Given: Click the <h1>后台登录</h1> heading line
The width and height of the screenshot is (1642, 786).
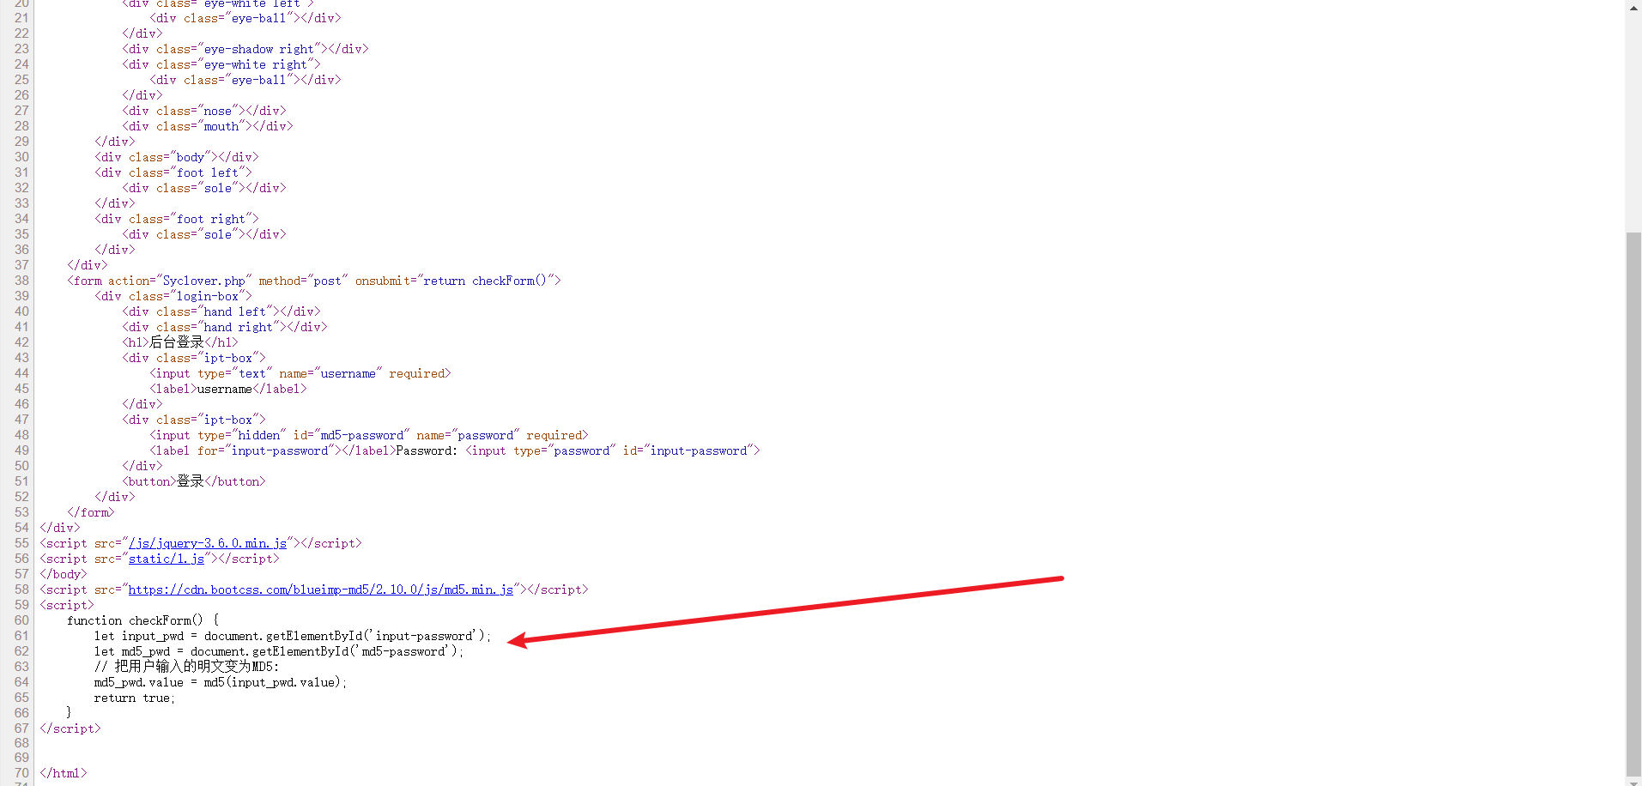Looking at the screenshot, I should pos(180,342).
